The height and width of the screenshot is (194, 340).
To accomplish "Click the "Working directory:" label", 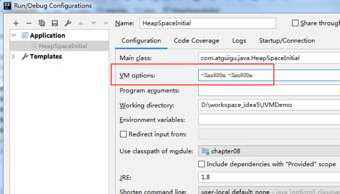I will click(147, 105).
